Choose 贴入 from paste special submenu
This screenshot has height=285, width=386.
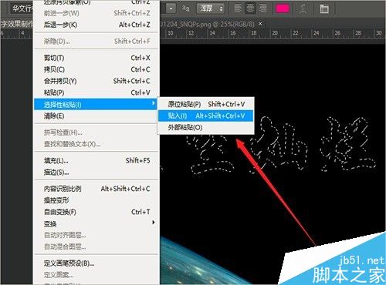(205, 116)
